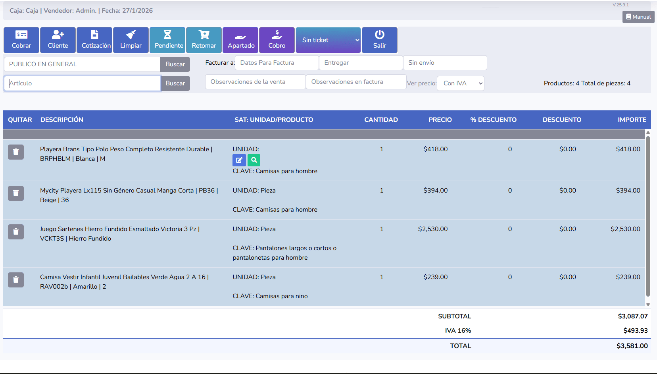Focus the Datos Para Factura field
Image resolution: width=657 pixels, height=374 pixels.
(277, 63)
